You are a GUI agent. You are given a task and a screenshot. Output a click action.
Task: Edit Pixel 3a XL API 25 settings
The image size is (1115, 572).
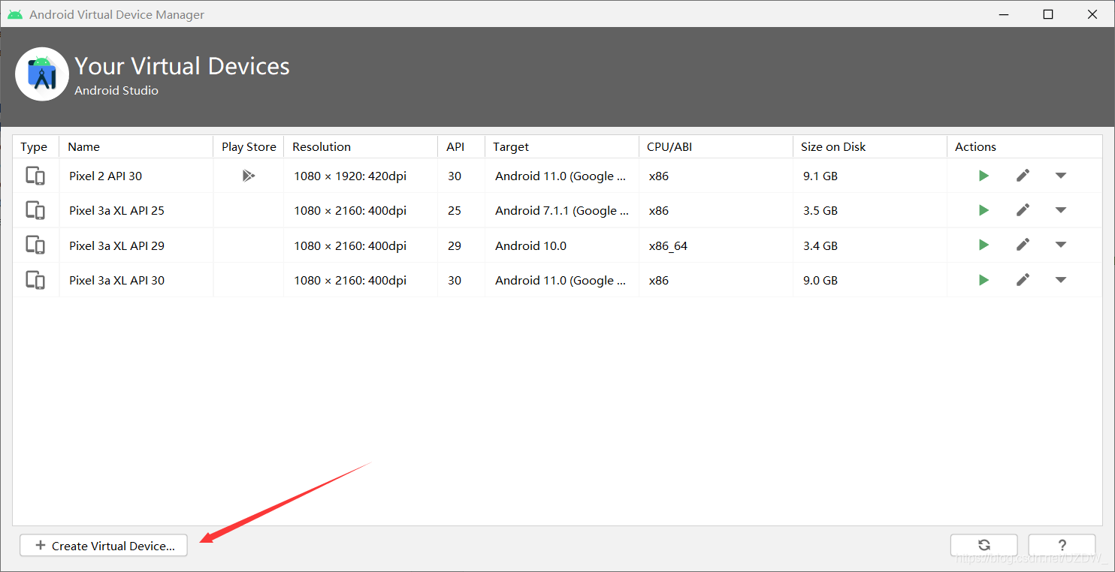[x=1023, y=210]
